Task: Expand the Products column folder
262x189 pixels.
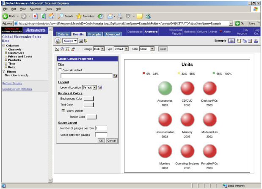Action: point(6,60)
